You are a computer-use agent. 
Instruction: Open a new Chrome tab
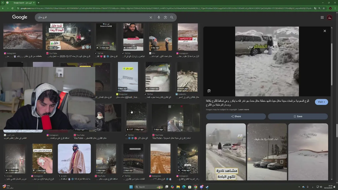(38, 3)
